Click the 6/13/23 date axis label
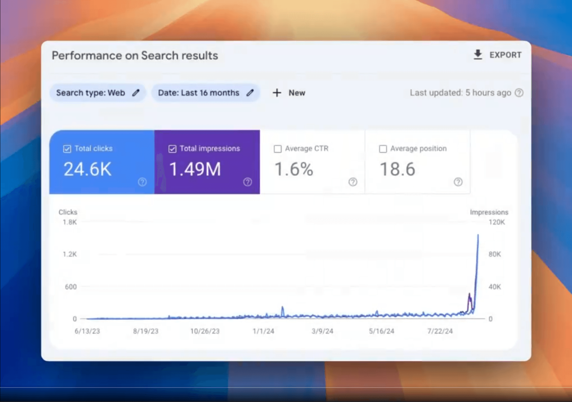Screen dimensions: 572x402 [x=87, y=331]
